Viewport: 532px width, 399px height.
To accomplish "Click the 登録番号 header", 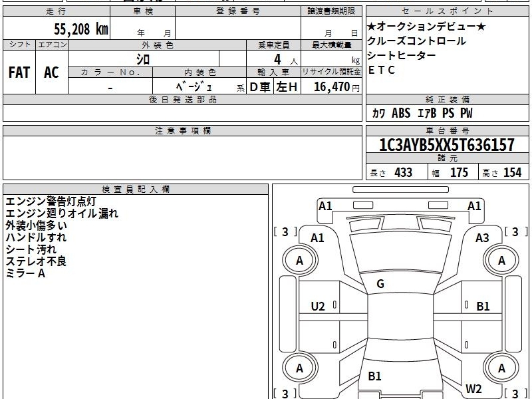I will click(x=238, y=11).
